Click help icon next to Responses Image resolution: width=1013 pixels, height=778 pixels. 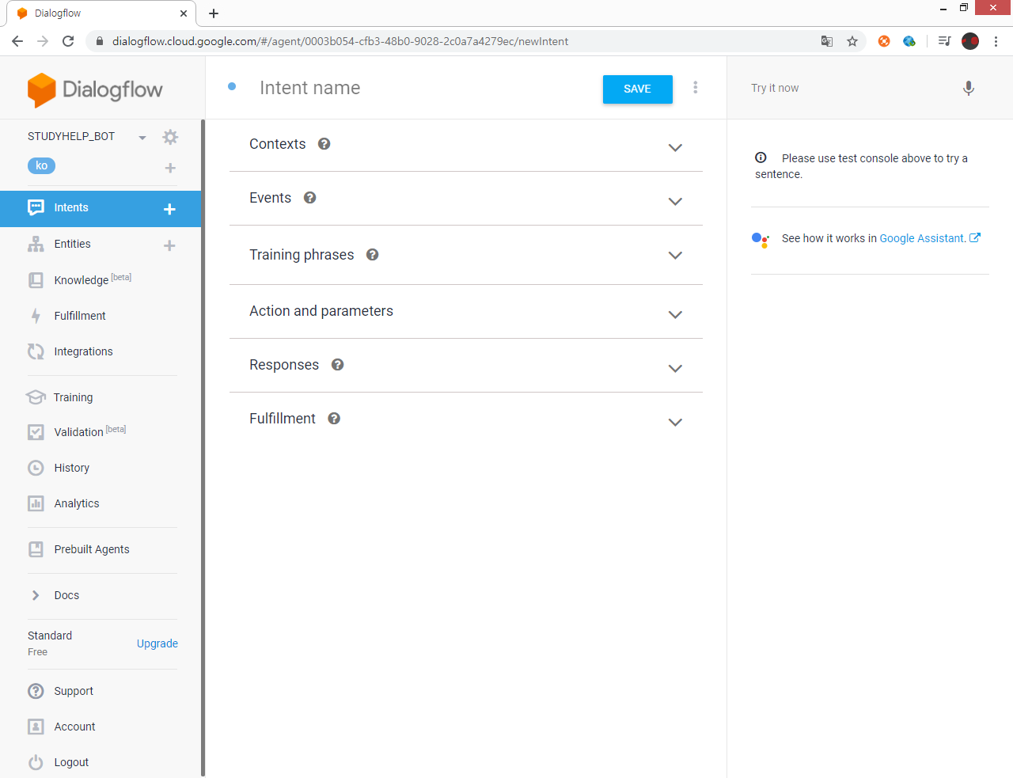tap(338, 365)
